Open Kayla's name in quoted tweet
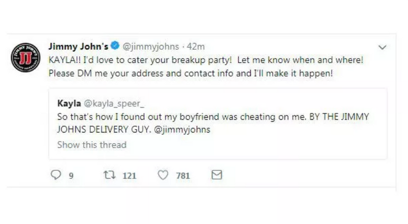Viewport: 408px width, 224px height. point(69,103)
